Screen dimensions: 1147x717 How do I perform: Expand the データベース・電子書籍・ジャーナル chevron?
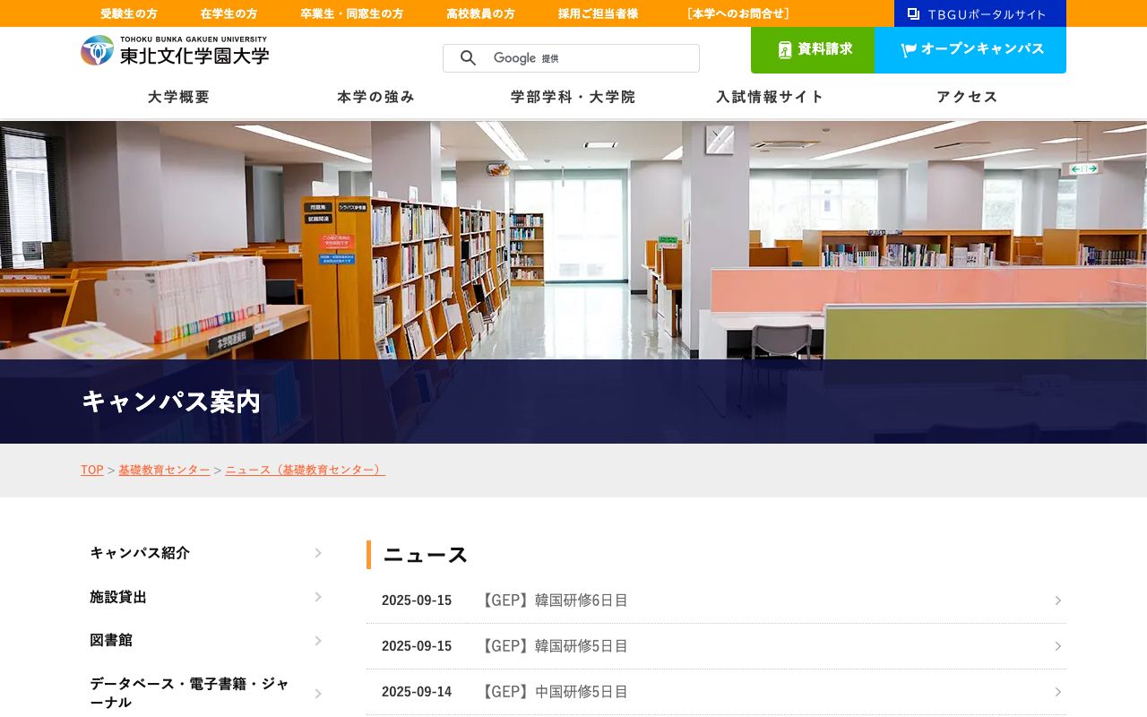pyautogui.click(x=318, y=693)
